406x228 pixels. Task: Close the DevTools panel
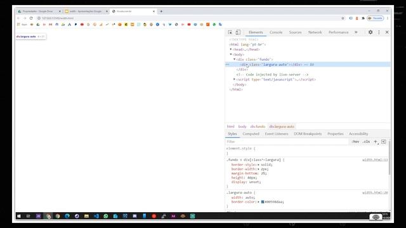pos(387,32)
